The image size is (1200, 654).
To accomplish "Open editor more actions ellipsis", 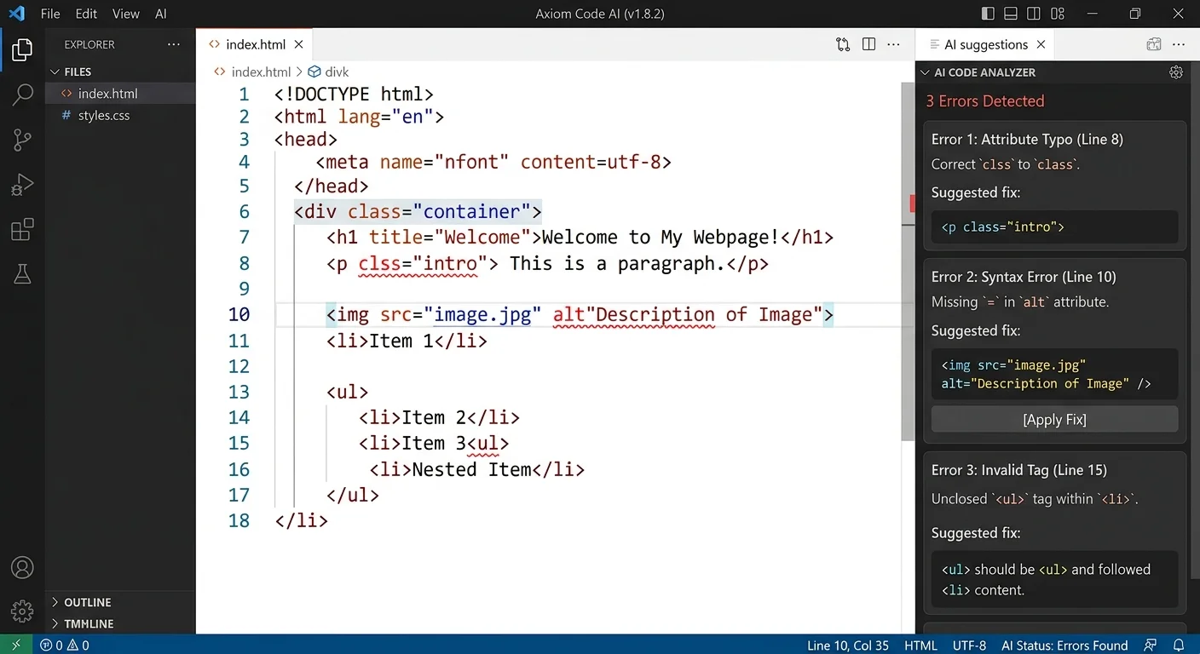I will point(894,44).
